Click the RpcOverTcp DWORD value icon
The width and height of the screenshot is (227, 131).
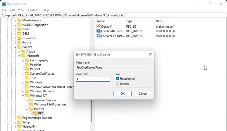[x=98, y=36]
